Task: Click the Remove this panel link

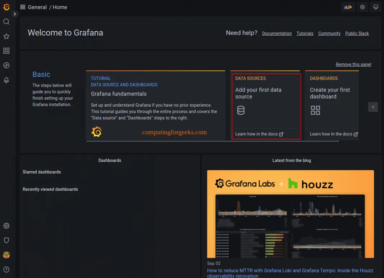Action: pos(353,64)
